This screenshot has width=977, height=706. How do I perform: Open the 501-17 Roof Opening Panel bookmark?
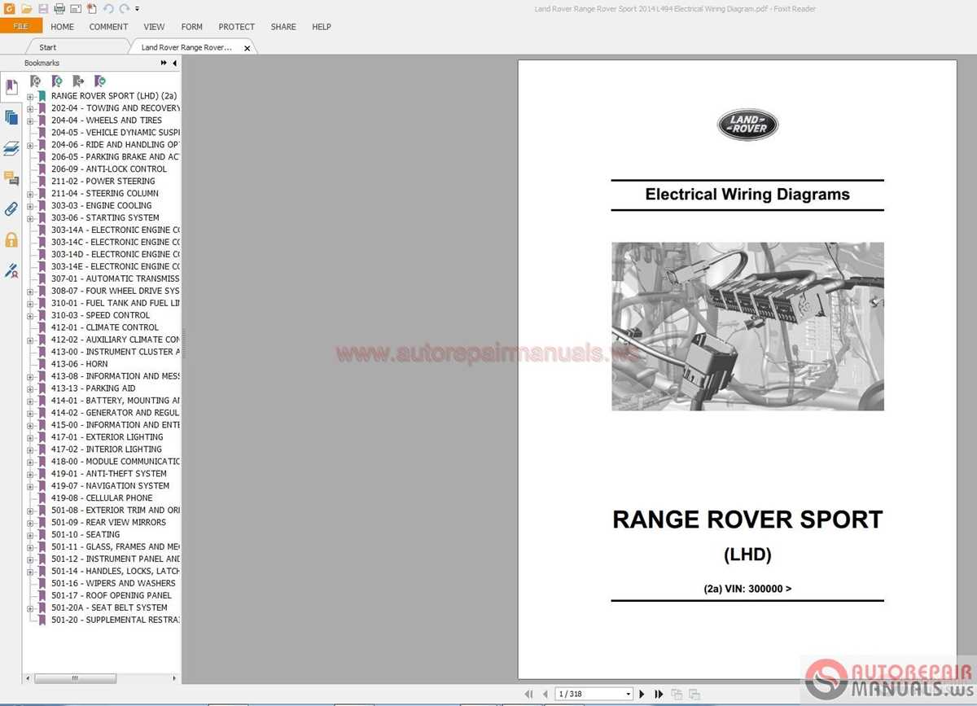(x=112, y=595)
